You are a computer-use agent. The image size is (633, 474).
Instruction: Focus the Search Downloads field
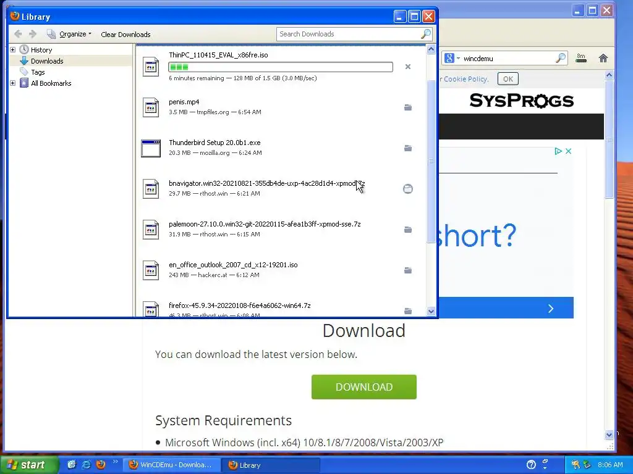349,35
